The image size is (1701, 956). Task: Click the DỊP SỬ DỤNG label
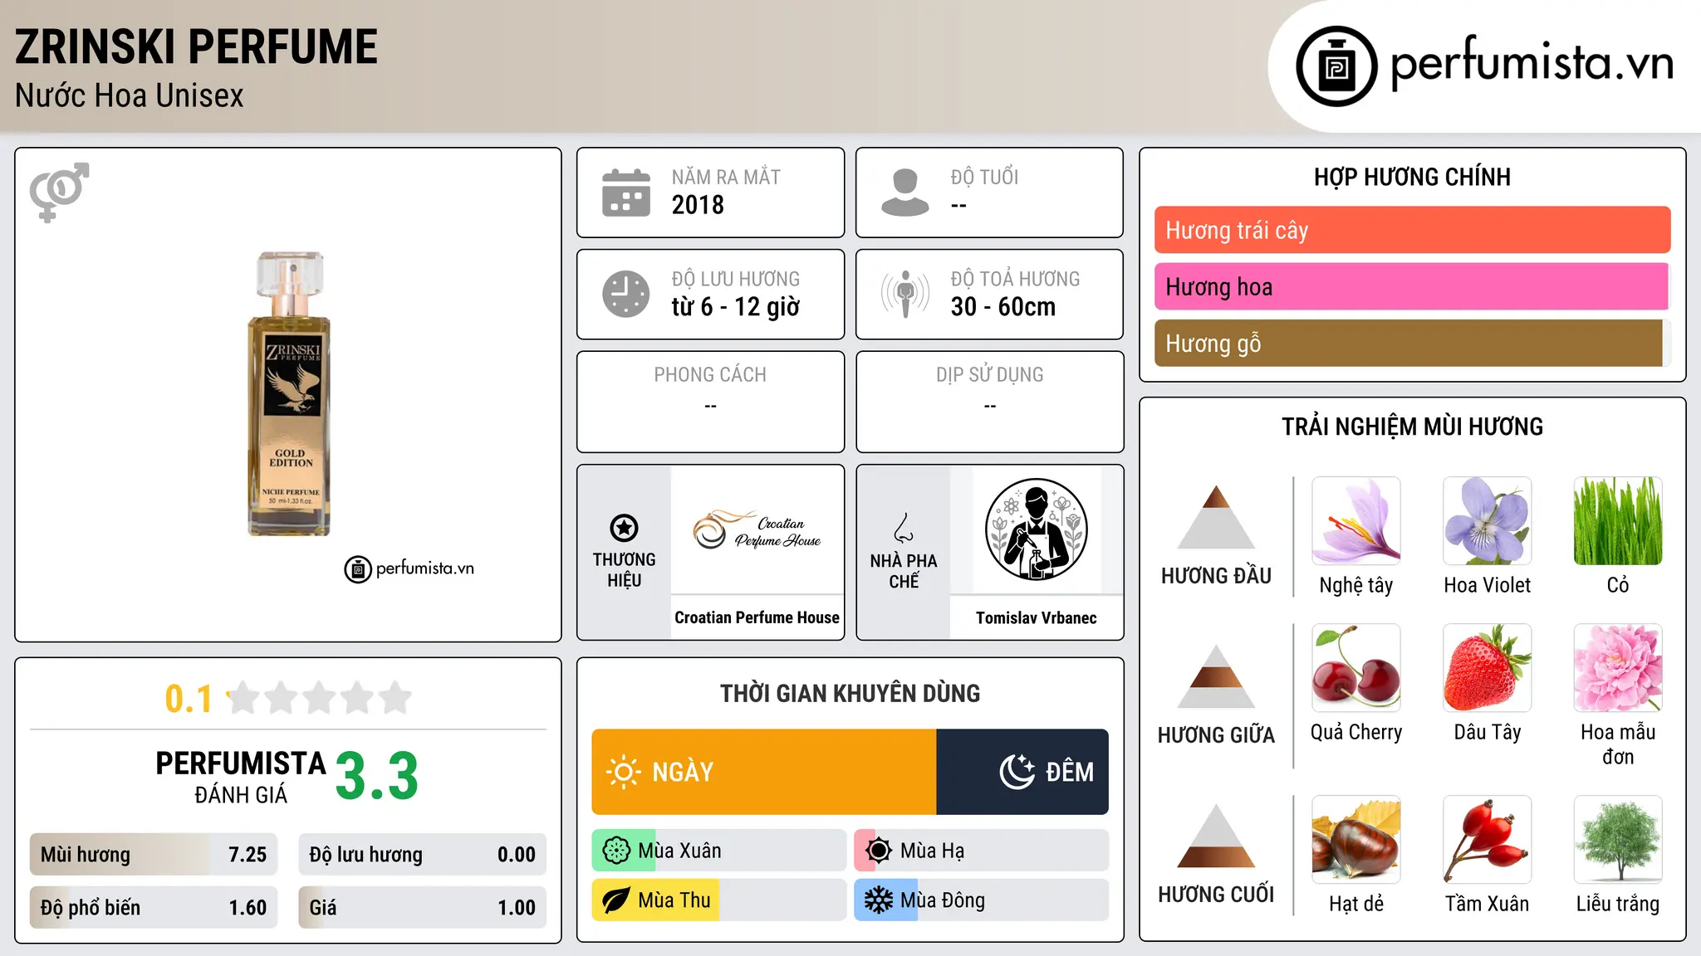pos(989,375)
